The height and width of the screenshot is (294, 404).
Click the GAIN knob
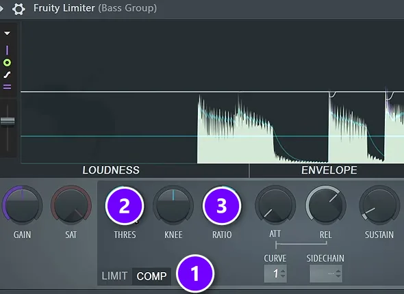point(22,205)
